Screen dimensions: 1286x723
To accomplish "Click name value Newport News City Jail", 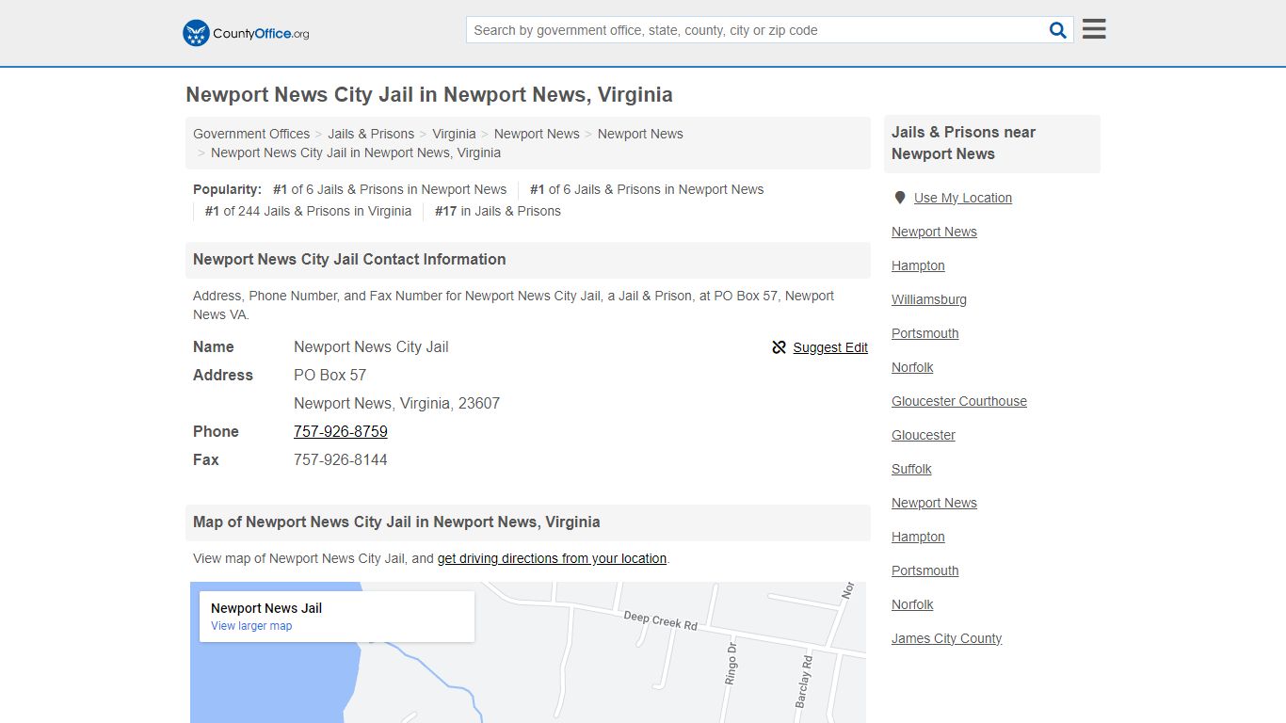I will point(371,346).
